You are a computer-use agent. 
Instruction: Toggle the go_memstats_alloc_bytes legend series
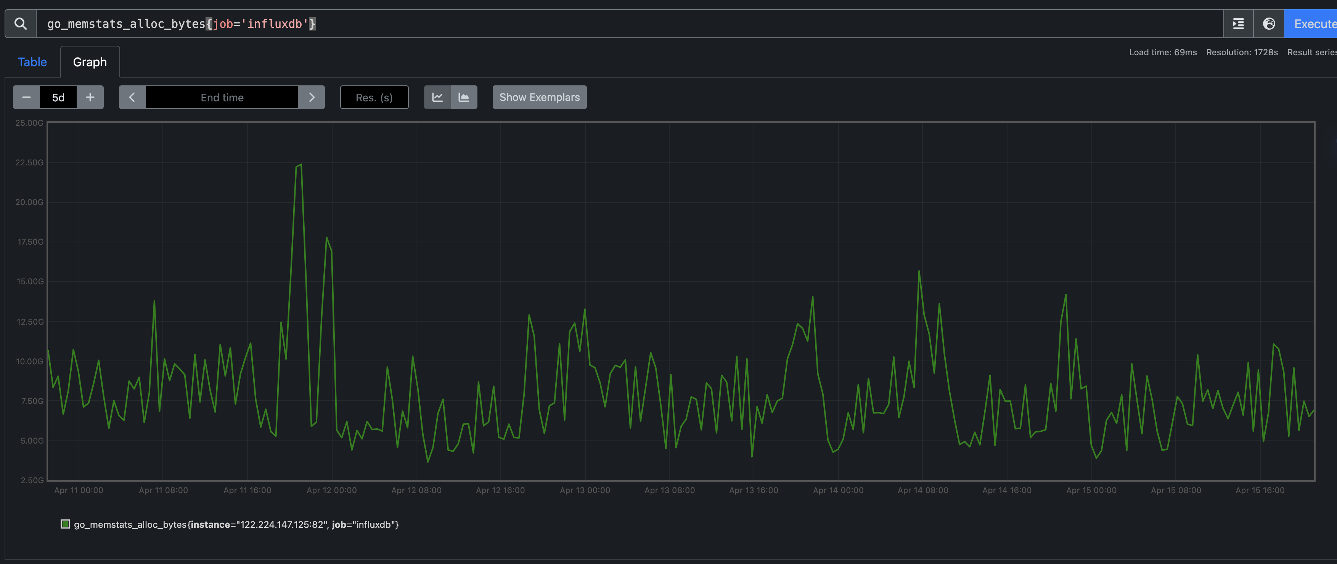(236, 525)
